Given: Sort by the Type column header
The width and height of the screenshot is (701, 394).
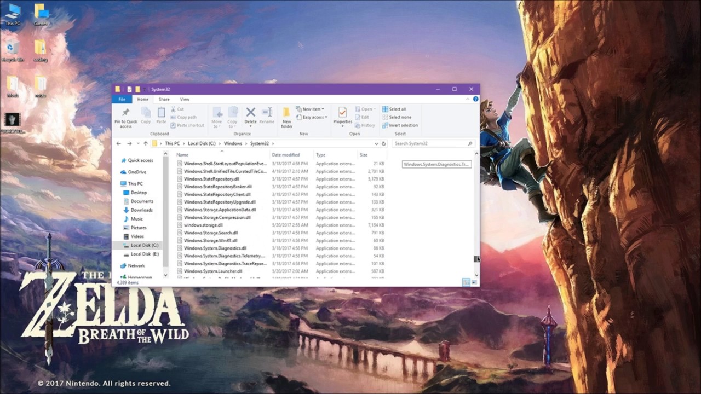Looking at the screenshot, I should tap(336, 155).
